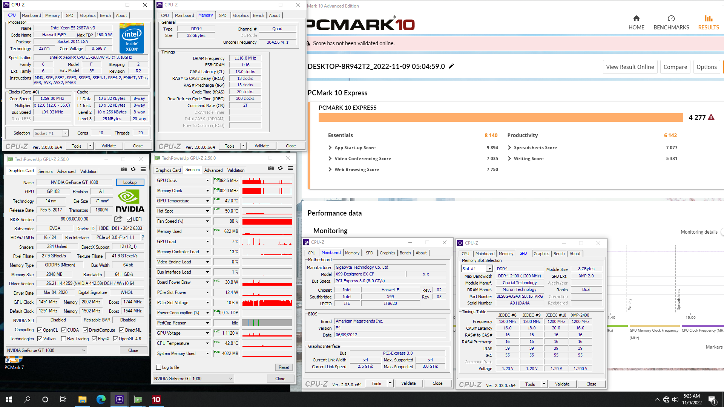Expand App Start-up Score

(x=330, y=148)
